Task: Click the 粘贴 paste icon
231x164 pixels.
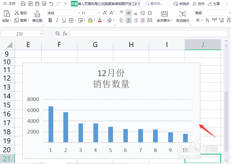Action: pos(6,13)
